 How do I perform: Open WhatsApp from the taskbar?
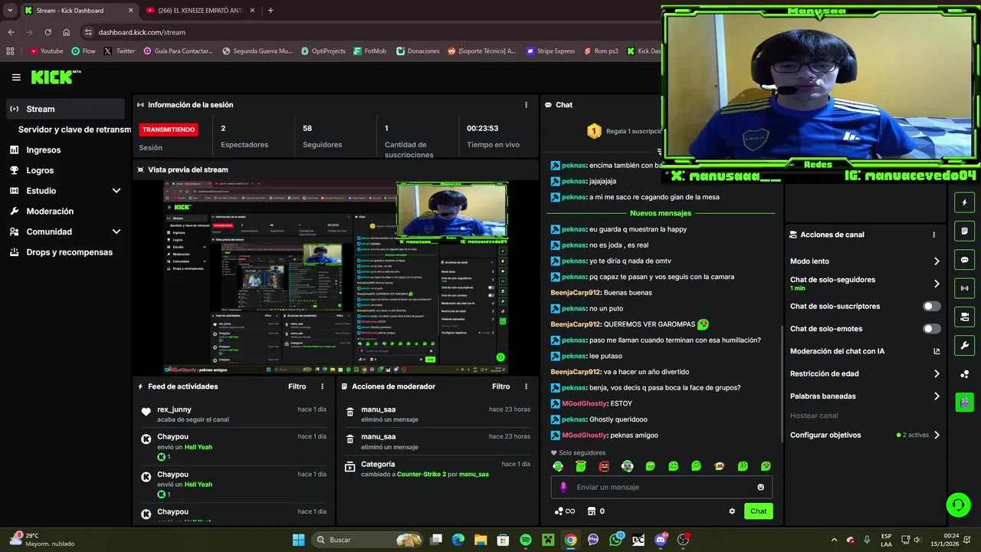coord(616,540)
